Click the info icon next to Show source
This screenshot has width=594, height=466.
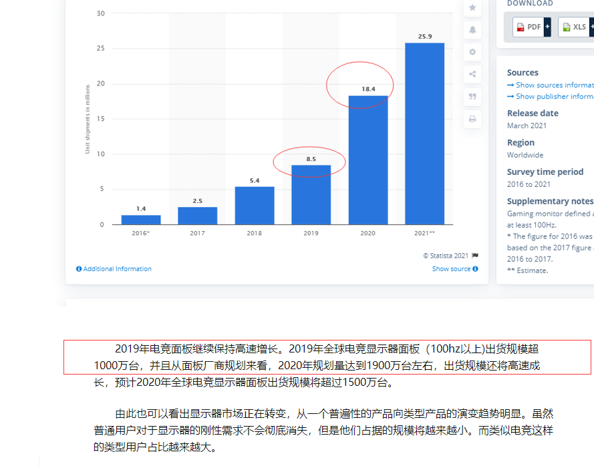[475, 269]
